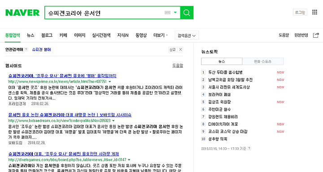The image size is (323, 172).
Task: Select the 뉴스 search tab
Action: (31, 35)
